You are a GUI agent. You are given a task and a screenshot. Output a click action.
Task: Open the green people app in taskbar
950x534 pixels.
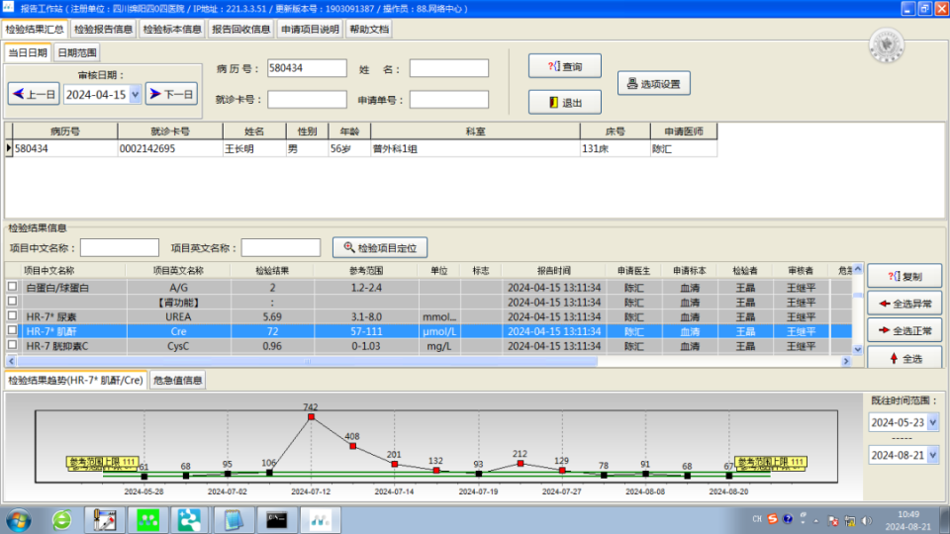click(147, 520)
